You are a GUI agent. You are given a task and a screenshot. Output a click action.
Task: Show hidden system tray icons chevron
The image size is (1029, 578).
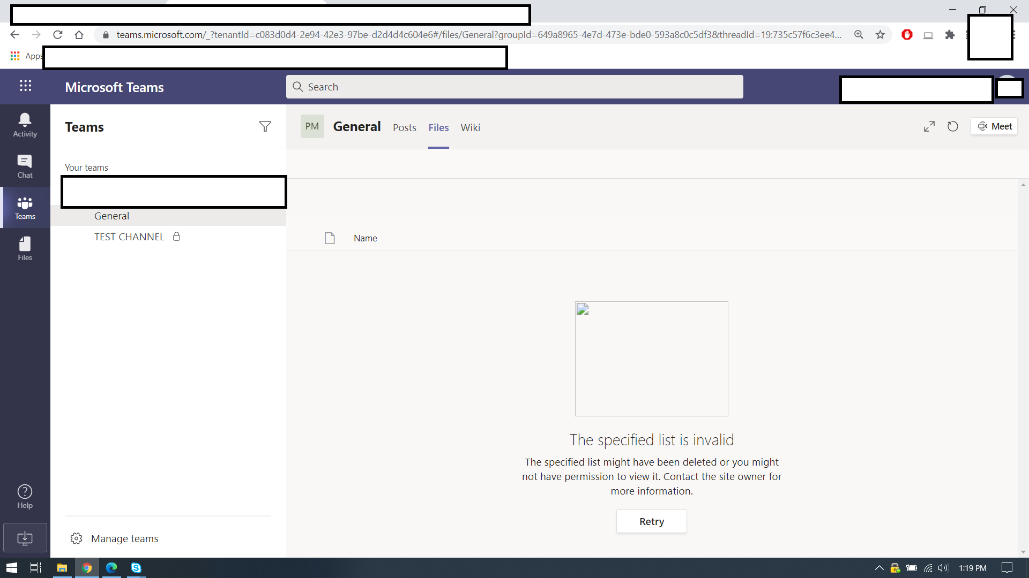(x=879, y=568)
